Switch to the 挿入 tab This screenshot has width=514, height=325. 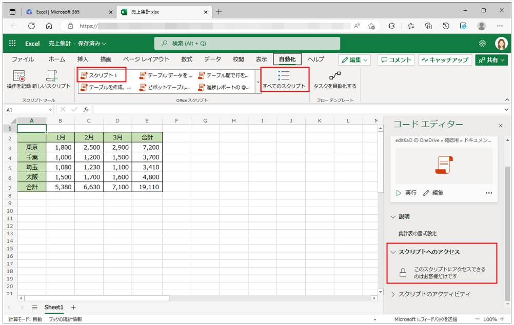tap(83, 59)
